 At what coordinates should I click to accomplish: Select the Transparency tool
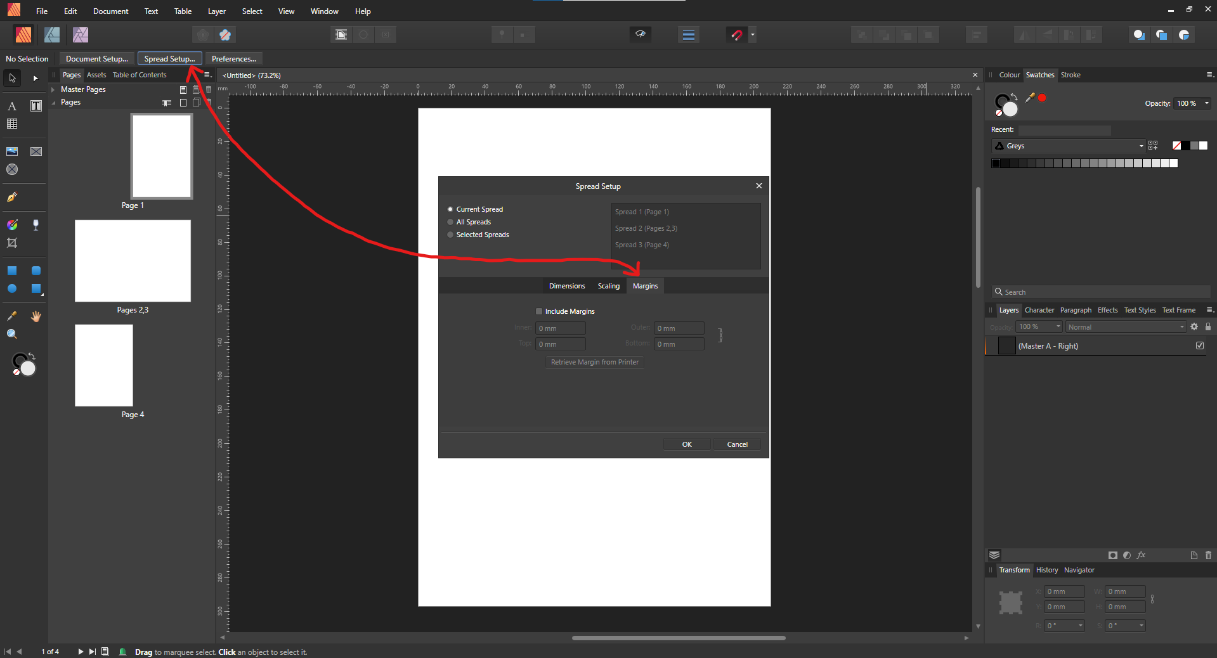[x=36, y=225]
